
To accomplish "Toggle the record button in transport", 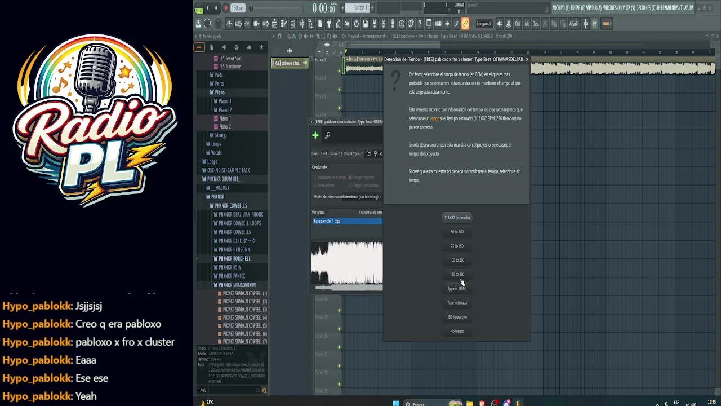I will pyautogui.click(x=226, y=8).
